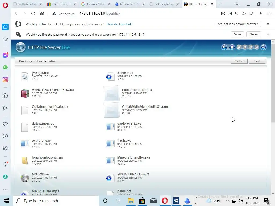Open the 'How do I do that?' link
This screenshot has height=206, width=275.
click(x=120, y=24)
